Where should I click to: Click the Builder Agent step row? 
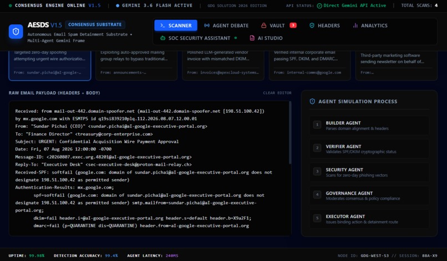point(369,126)
